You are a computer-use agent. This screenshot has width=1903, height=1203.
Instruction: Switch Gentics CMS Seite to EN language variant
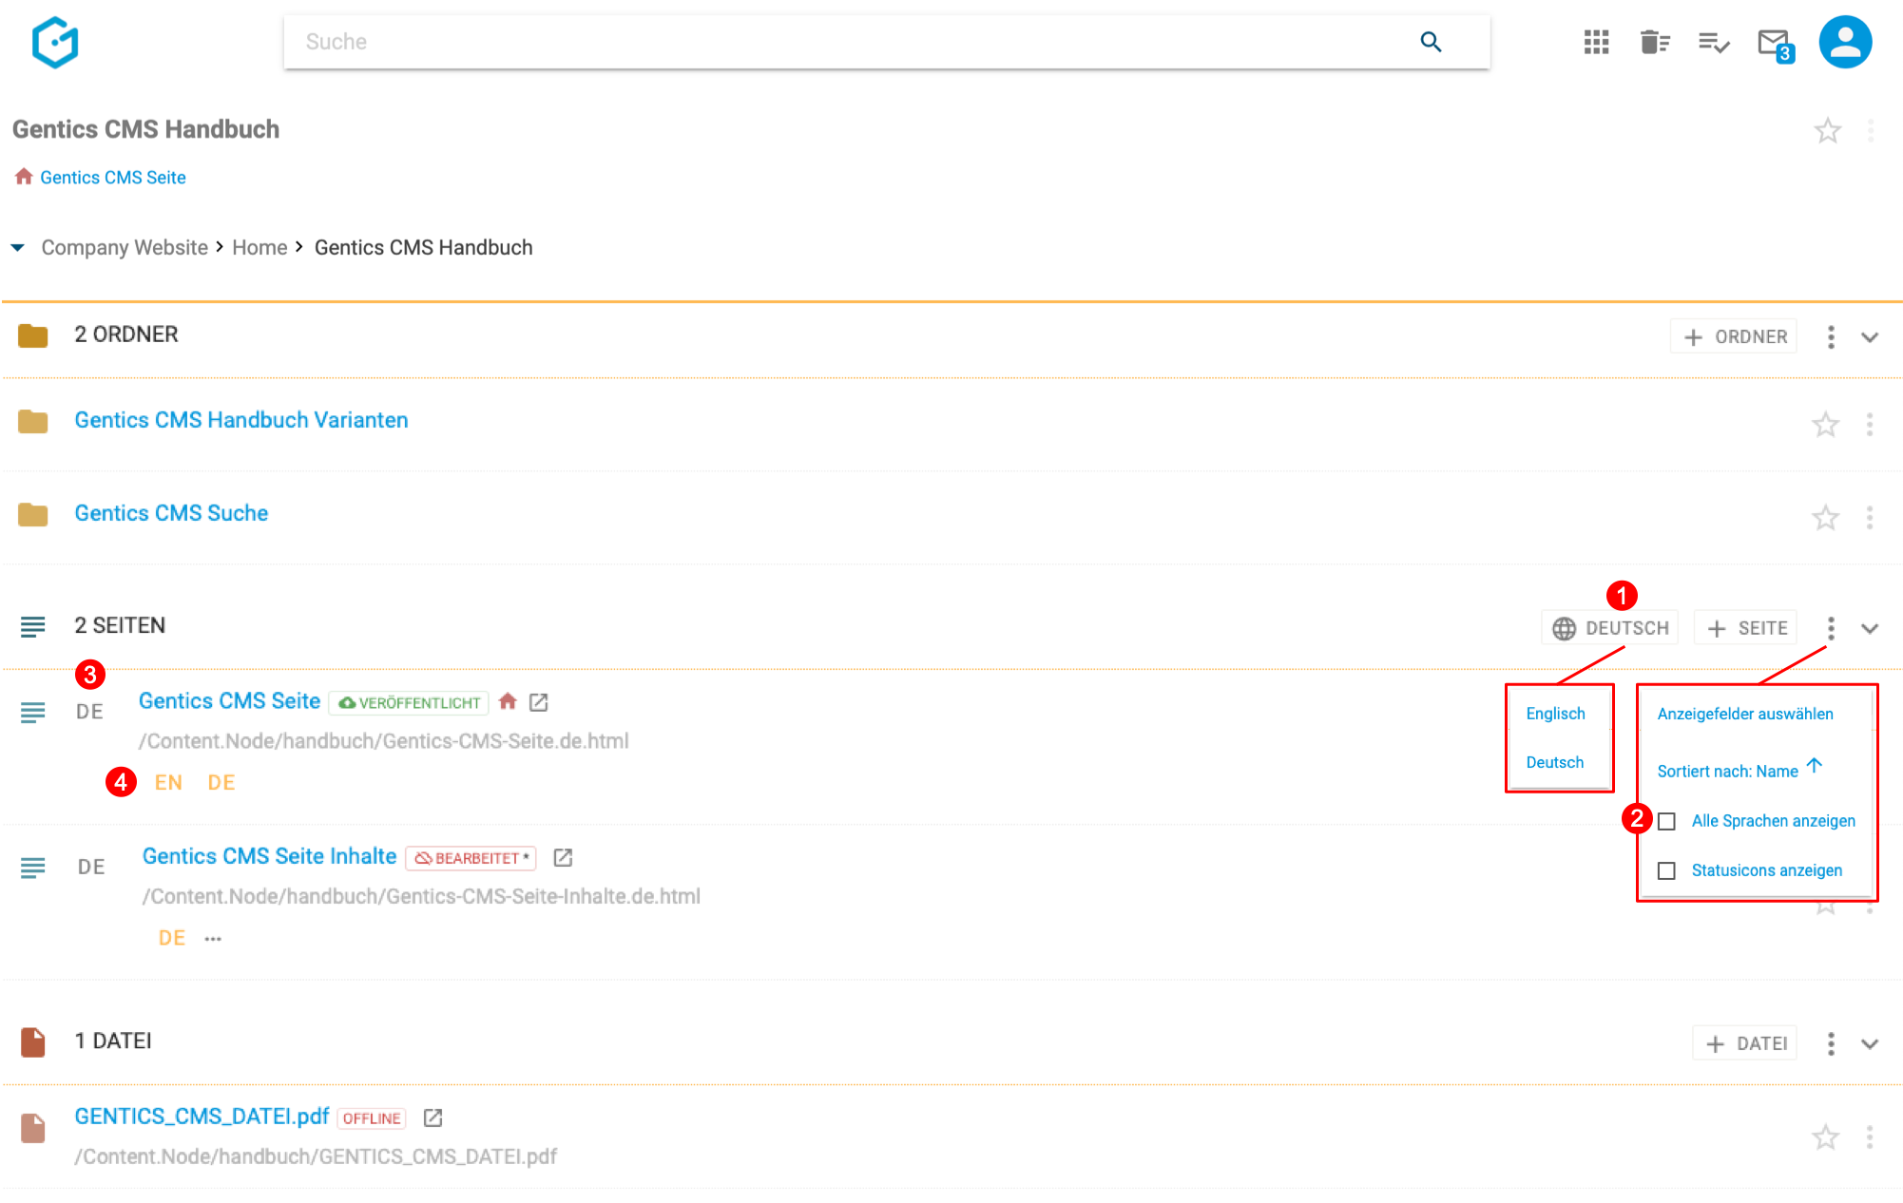tap(168, 782)
